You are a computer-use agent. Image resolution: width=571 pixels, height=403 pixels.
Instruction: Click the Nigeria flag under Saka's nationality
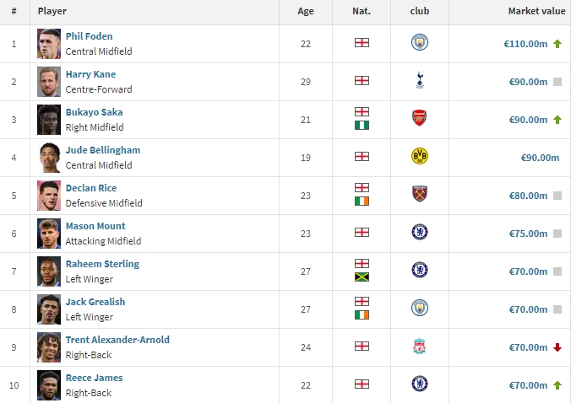[x=362, y=126]
